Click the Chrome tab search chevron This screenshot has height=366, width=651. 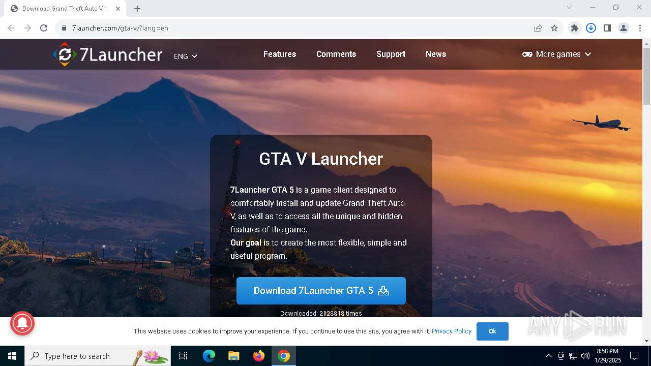pos(569,7)
